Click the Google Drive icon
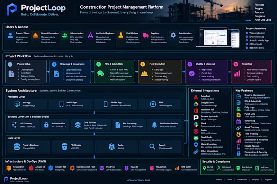 click(x=196, y=104)
